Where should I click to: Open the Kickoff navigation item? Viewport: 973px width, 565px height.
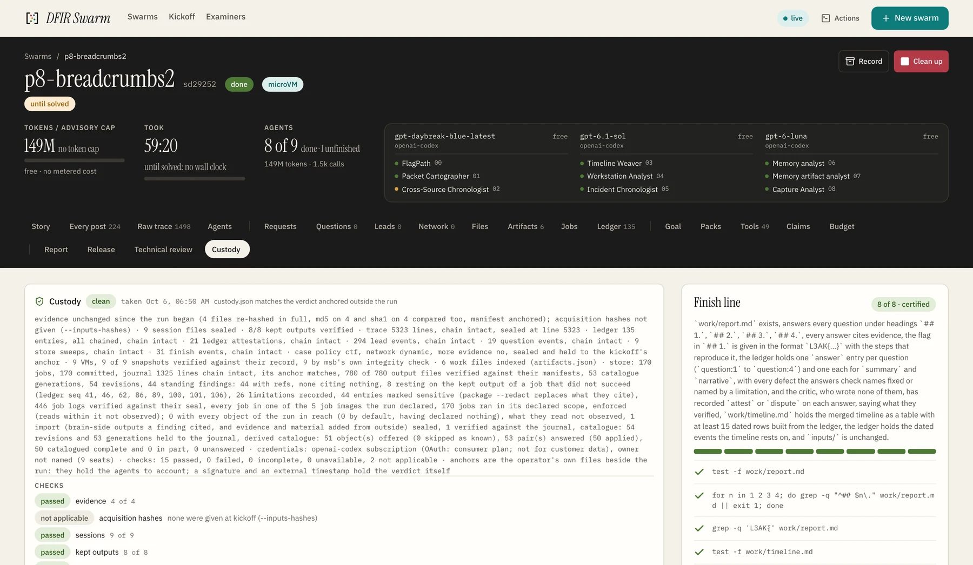182,17
